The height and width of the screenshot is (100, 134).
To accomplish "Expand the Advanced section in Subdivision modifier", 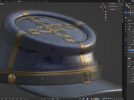I will tap(130, 61).
